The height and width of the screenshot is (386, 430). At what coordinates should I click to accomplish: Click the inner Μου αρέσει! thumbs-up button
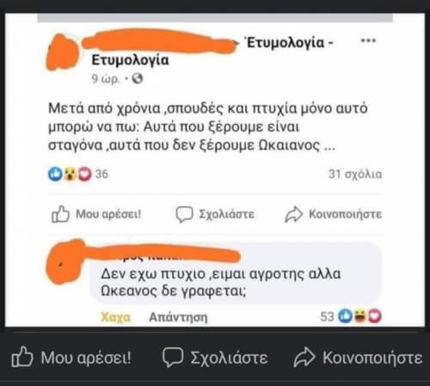point(96,214)
